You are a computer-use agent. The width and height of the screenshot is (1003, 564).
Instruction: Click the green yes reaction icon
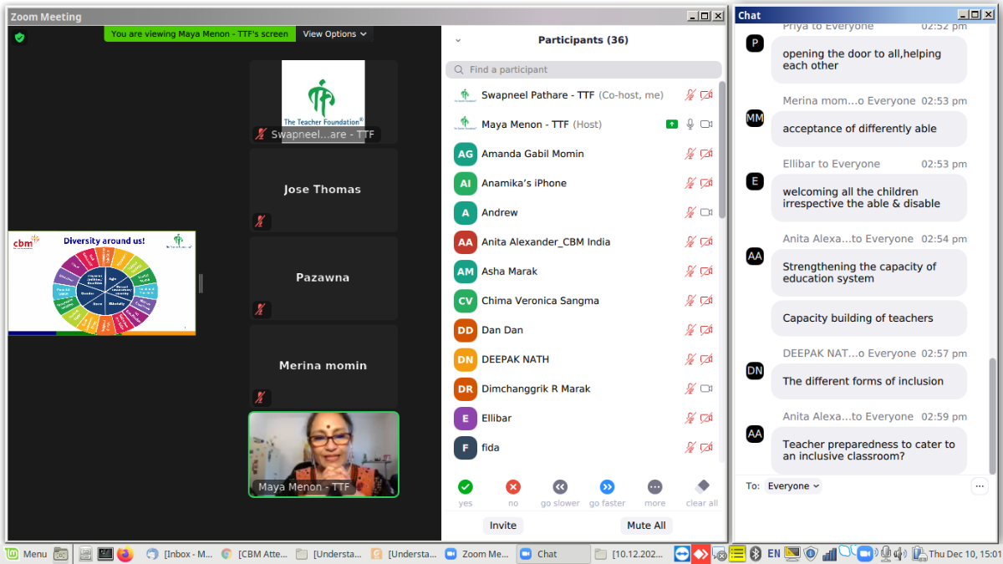click(466, 487)
